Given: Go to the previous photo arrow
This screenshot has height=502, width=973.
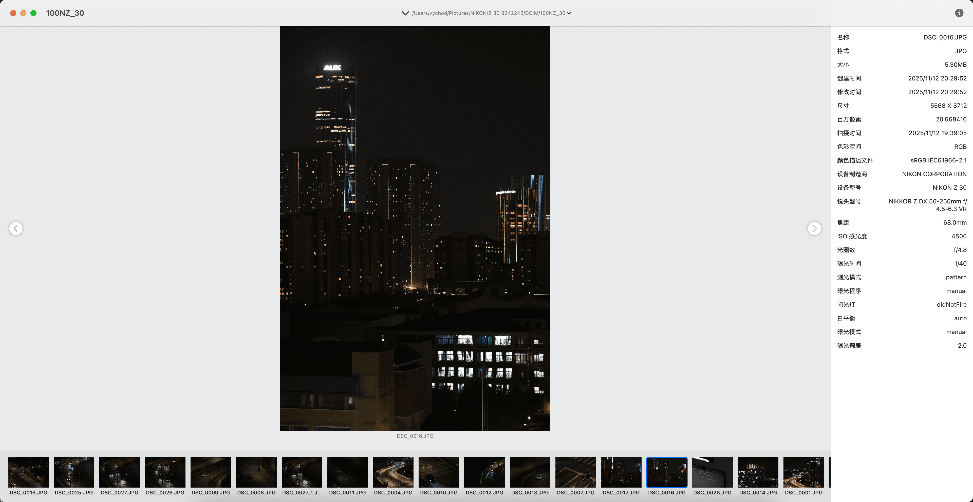Looking at the screenshot, I should (16, 228).
